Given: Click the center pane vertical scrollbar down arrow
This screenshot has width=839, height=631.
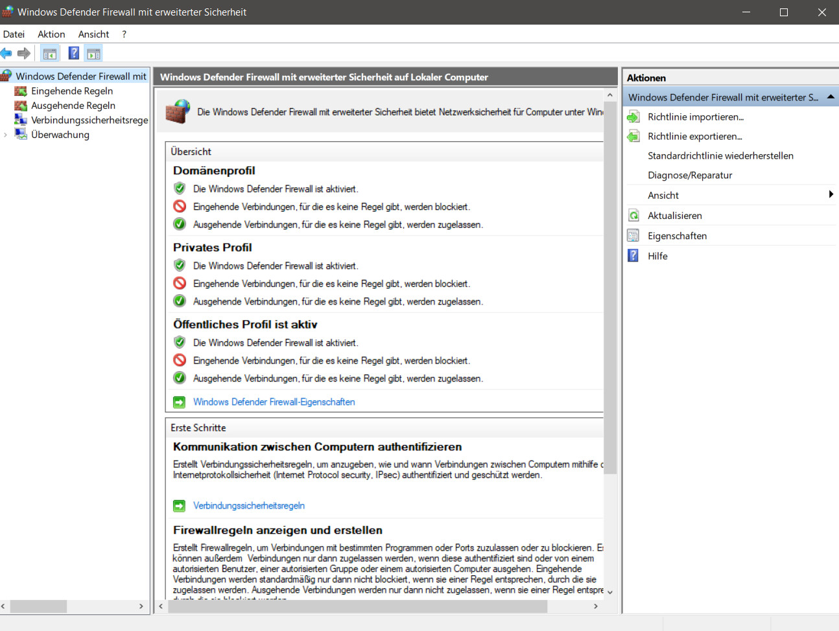Looking at the screenshot, I should pos(609,591).
